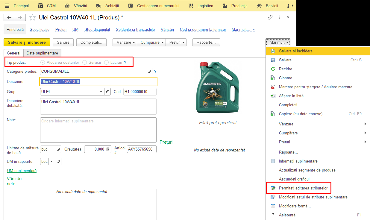
Task: Select the Alocarea costurilor radio button
Action: click(43, 62)
